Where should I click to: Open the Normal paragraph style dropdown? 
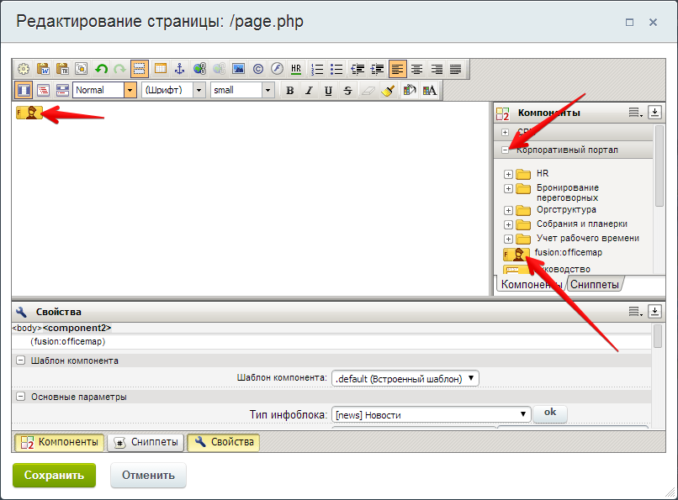pos(130,90)
